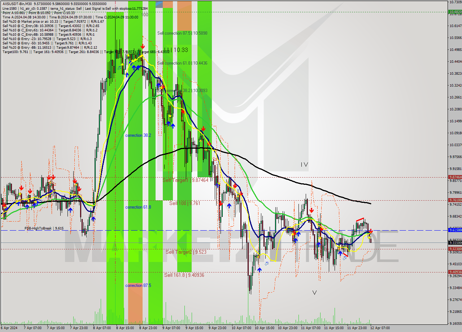The height and width of the screenshot is (332, 462).
Task: Click the green 10.6820 price tag
Action: tap(454, 12)
